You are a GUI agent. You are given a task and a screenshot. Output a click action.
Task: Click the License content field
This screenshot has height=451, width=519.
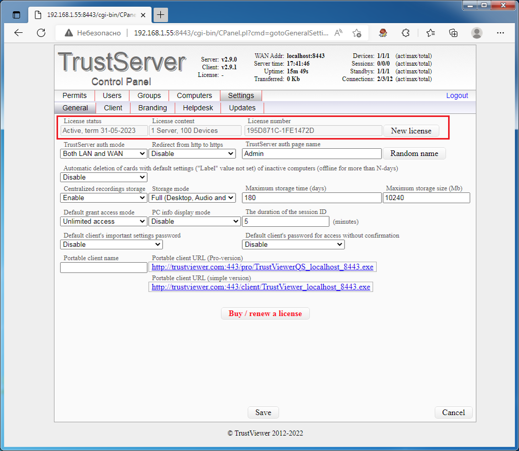pos(195,131)
